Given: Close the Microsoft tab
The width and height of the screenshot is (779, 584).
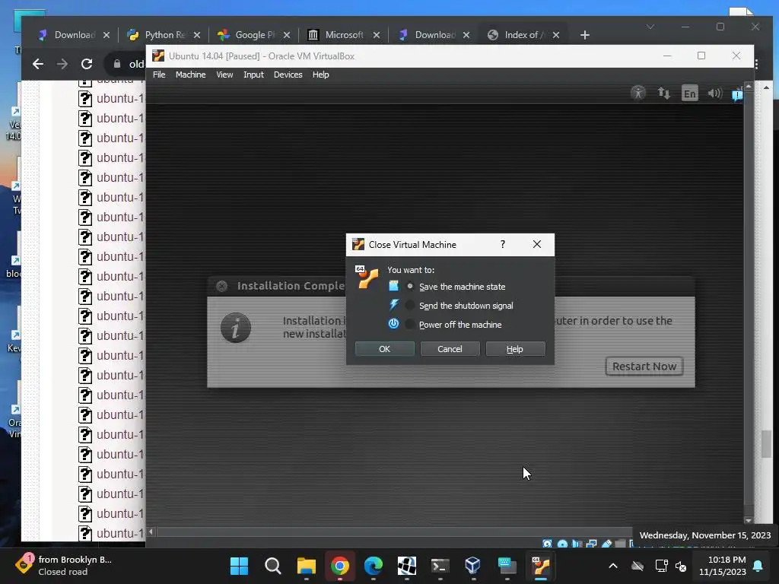Looking at the screenshot, I should click(377, 35).
